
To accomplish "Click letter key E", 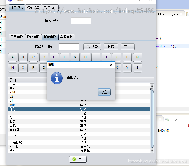I will pyautogui.click(x=54, y=57).
